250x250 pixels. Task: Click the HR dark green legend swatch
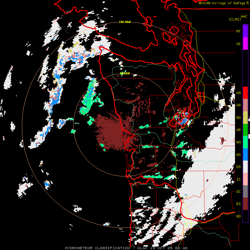coord(245,130)
